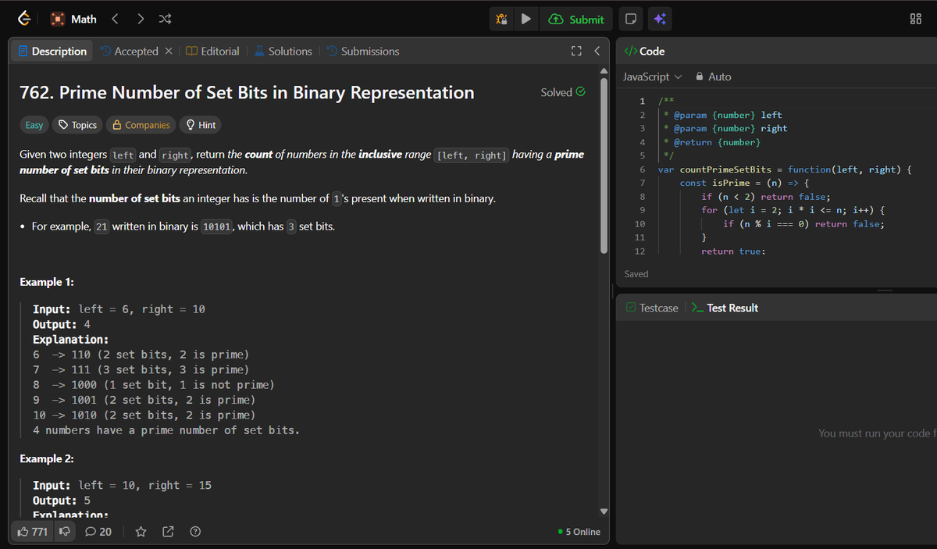This screenshot has width=937, height=549.
Task: Open the Companies locked tag
Action: (x=141, y=125)
